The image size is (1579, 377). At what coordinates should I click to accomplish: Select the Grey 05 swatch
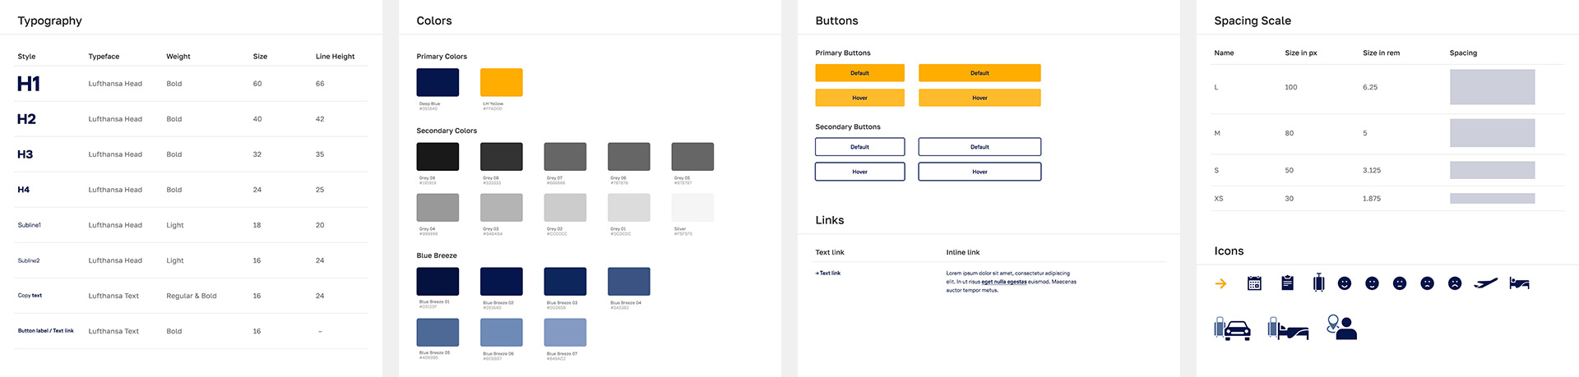pyautogui.click(x=692, y=156)
